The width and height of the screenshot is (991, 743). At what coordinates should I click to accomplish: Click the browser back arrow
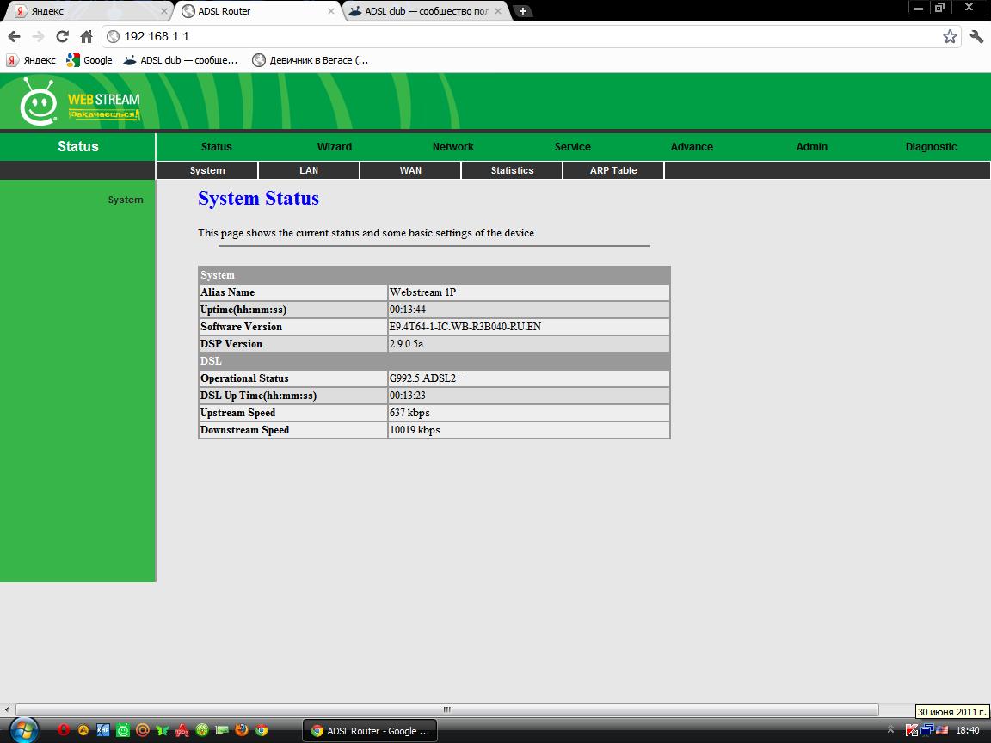(14, 36)
